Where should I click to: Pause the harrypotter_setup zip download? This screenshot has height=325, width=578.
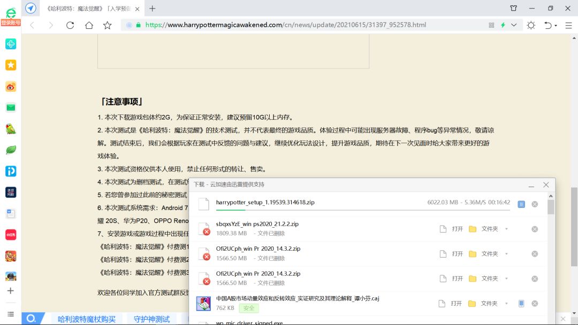coord(521,204)
